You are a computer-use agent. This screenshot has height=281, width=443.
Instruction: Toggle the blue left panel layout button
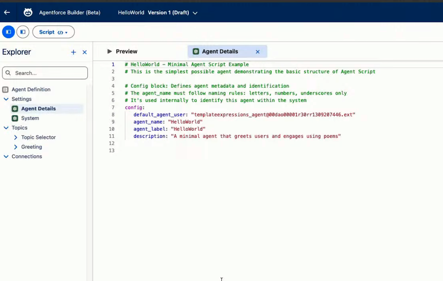(x=8, y=32)
